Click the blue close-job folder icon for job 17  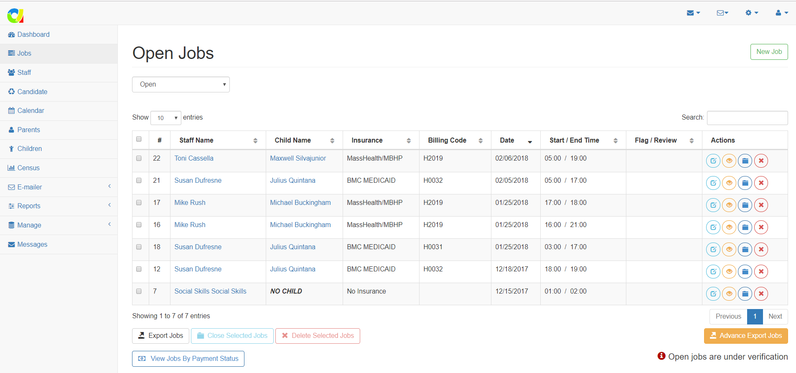click(745, 205)
